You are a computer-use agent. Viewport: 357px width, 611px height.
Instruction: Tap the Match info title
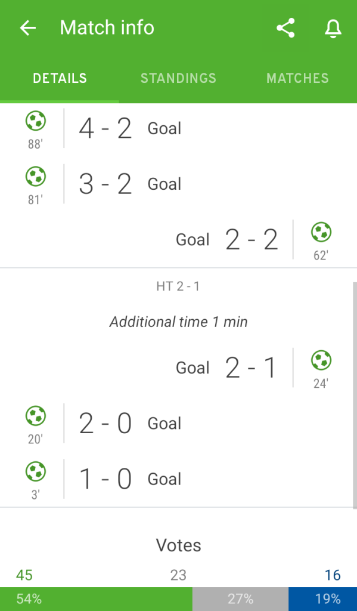(x=107, y=28)
